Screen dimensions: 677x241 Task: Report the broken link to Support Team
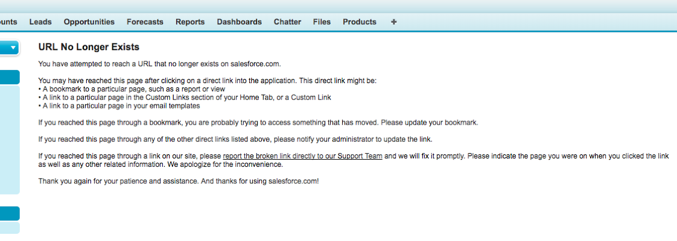(x=303, y=157)
